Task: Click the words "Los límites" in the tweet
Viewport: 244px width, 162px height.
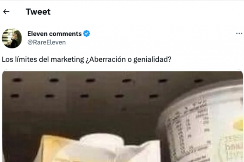Action: click(x=19, y=59)
